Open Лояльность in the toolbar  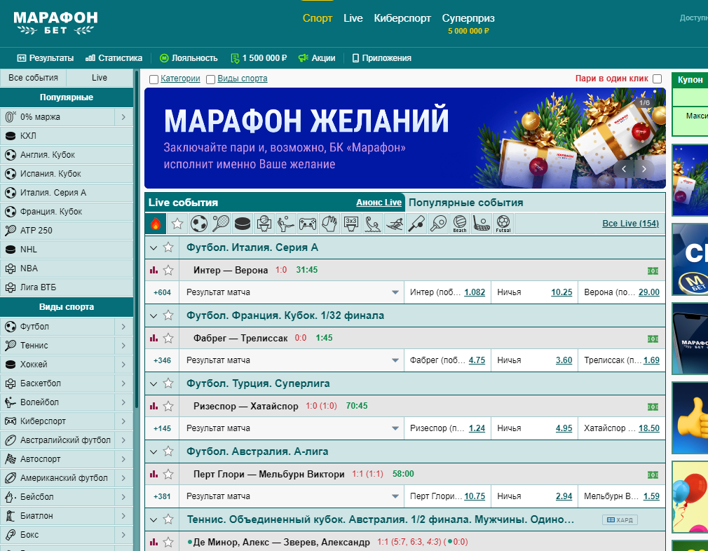189,57
